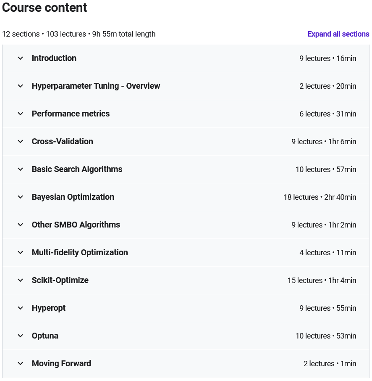Image resolution: width=372 pixels, height=381 pixels.
Task: Expand the Hyperparameter Tuning - Overview chevron
Action: 21,86
